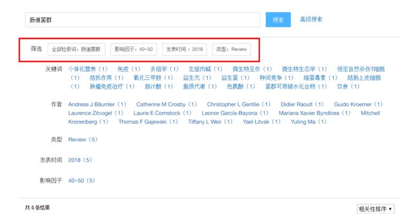Viewport: 411px width, 214px height.
Task: Filter by keyword 益生菌
Action: coord(235,78)
